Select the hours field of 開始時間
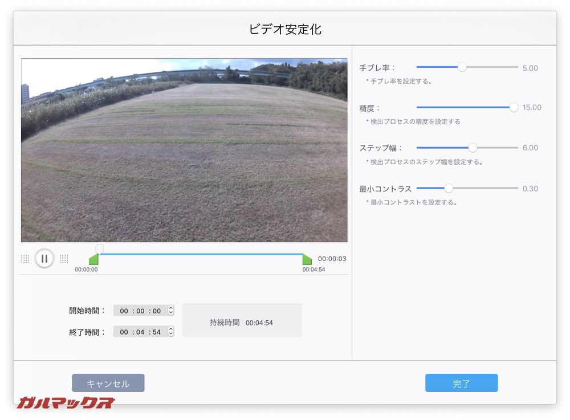 124,311
